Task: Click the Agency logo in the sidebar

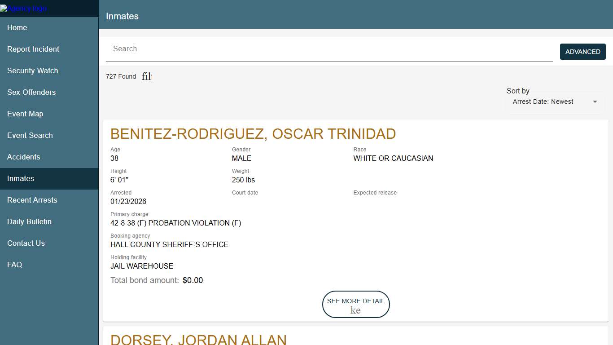Action: click(23, 8)
